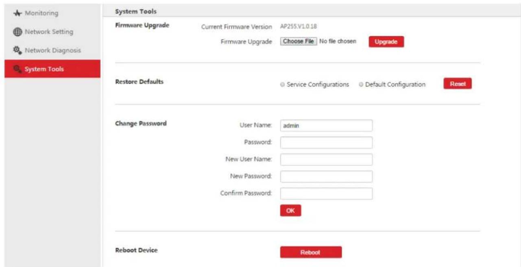
Task: Click the System Tools page heading
Action: pyautogui.click(x=136, y=11)
